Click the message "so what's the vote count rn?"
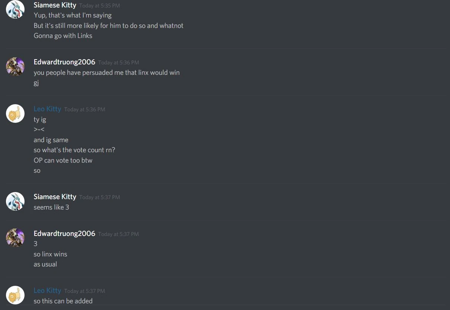 tap(74, 150)
